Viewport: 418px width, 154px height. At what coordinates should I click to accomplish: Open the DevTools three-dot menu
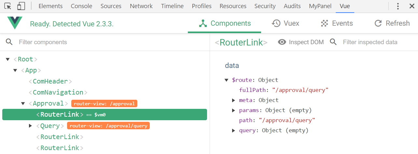click(x=398, y=6)
